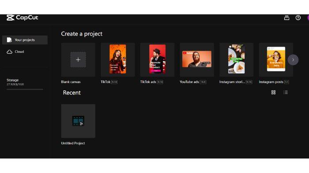Image resolution: width=309 pixels, height=173 pixels.
Task: Click the film clip icon in Untitled Project
Action: 78,121
